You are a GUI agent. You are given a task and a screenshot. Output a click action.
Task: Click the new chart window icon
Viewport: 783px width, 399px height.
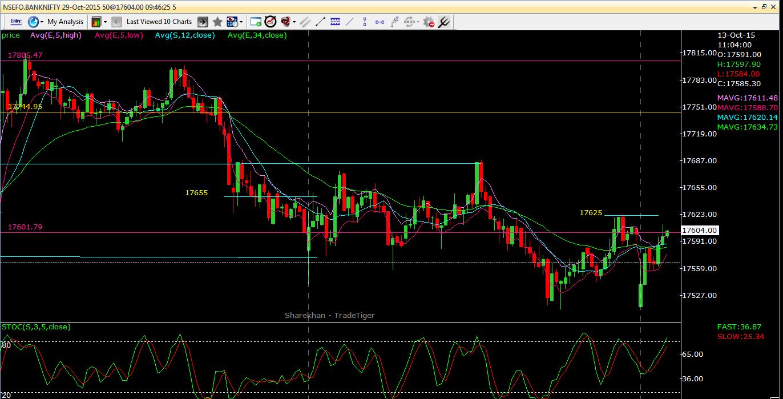[256, 23]
